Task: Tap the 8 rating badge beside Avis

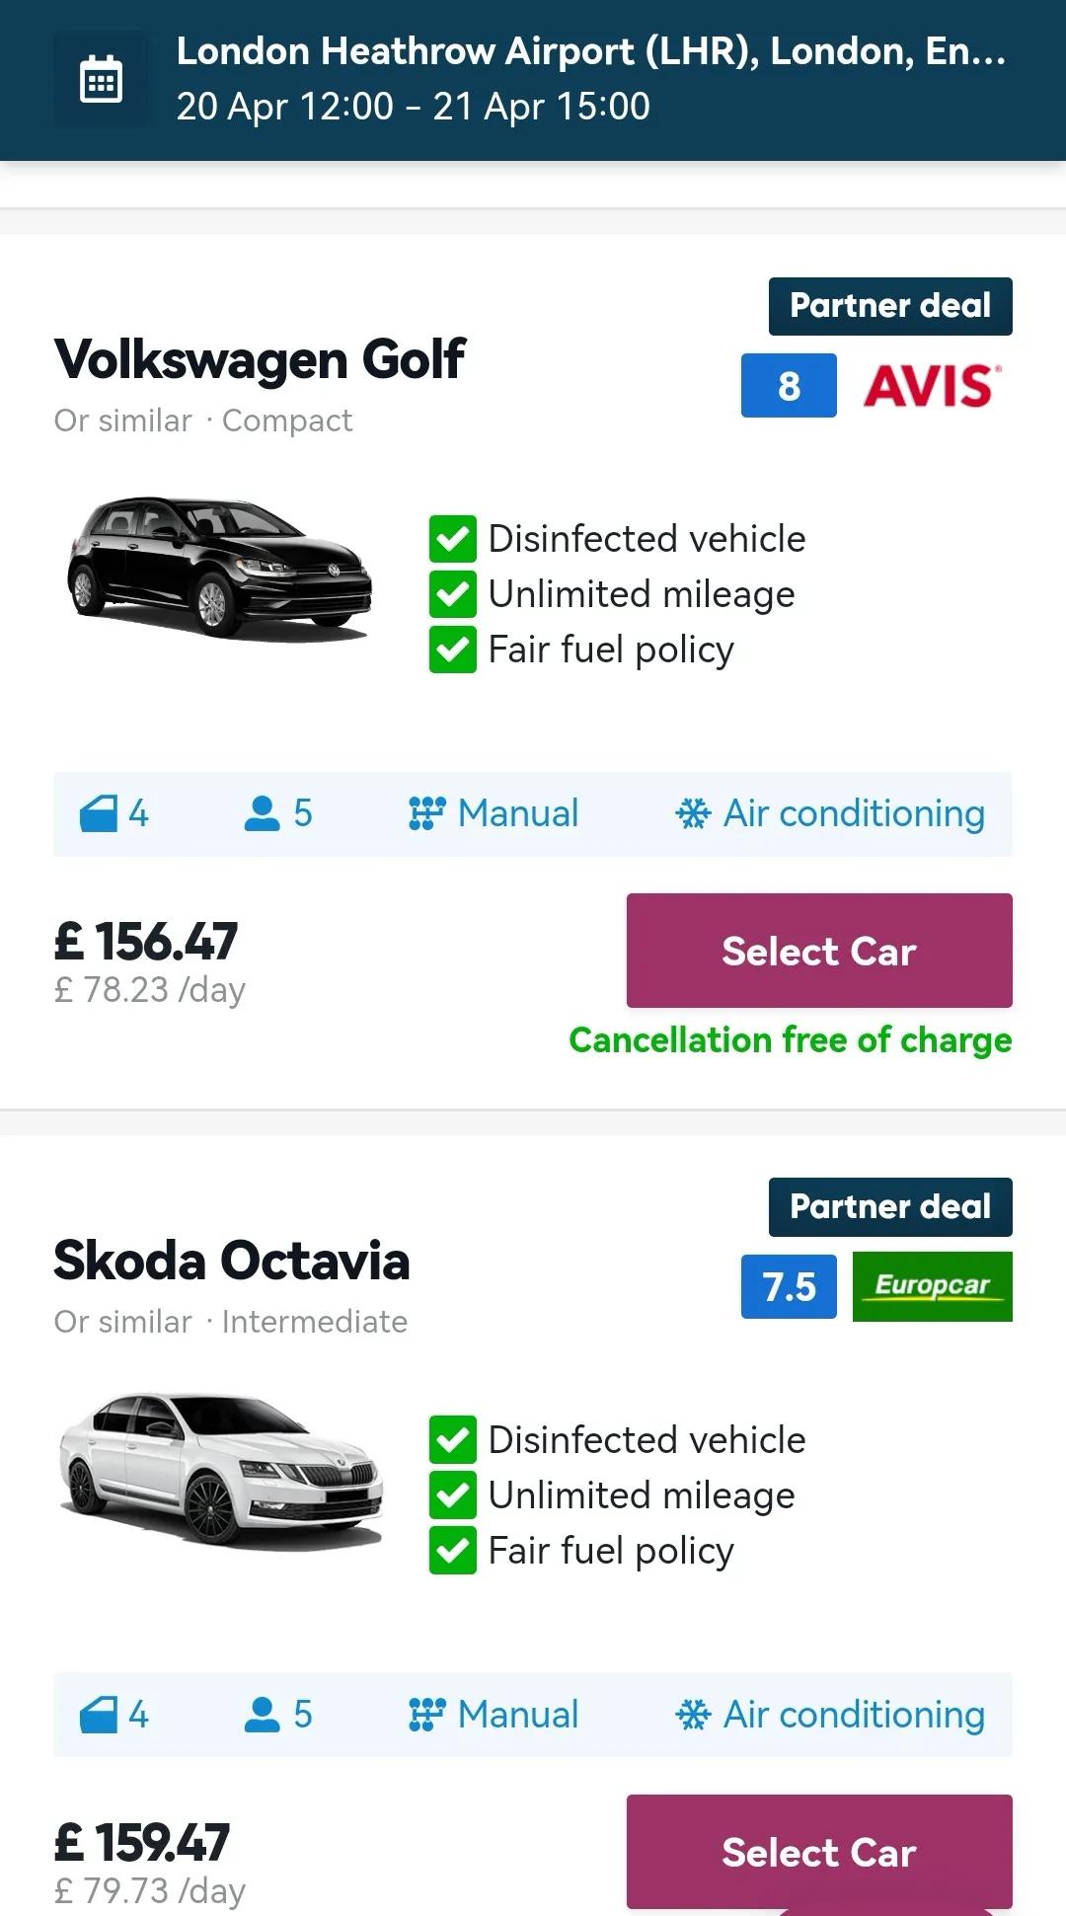Action: 789,385
